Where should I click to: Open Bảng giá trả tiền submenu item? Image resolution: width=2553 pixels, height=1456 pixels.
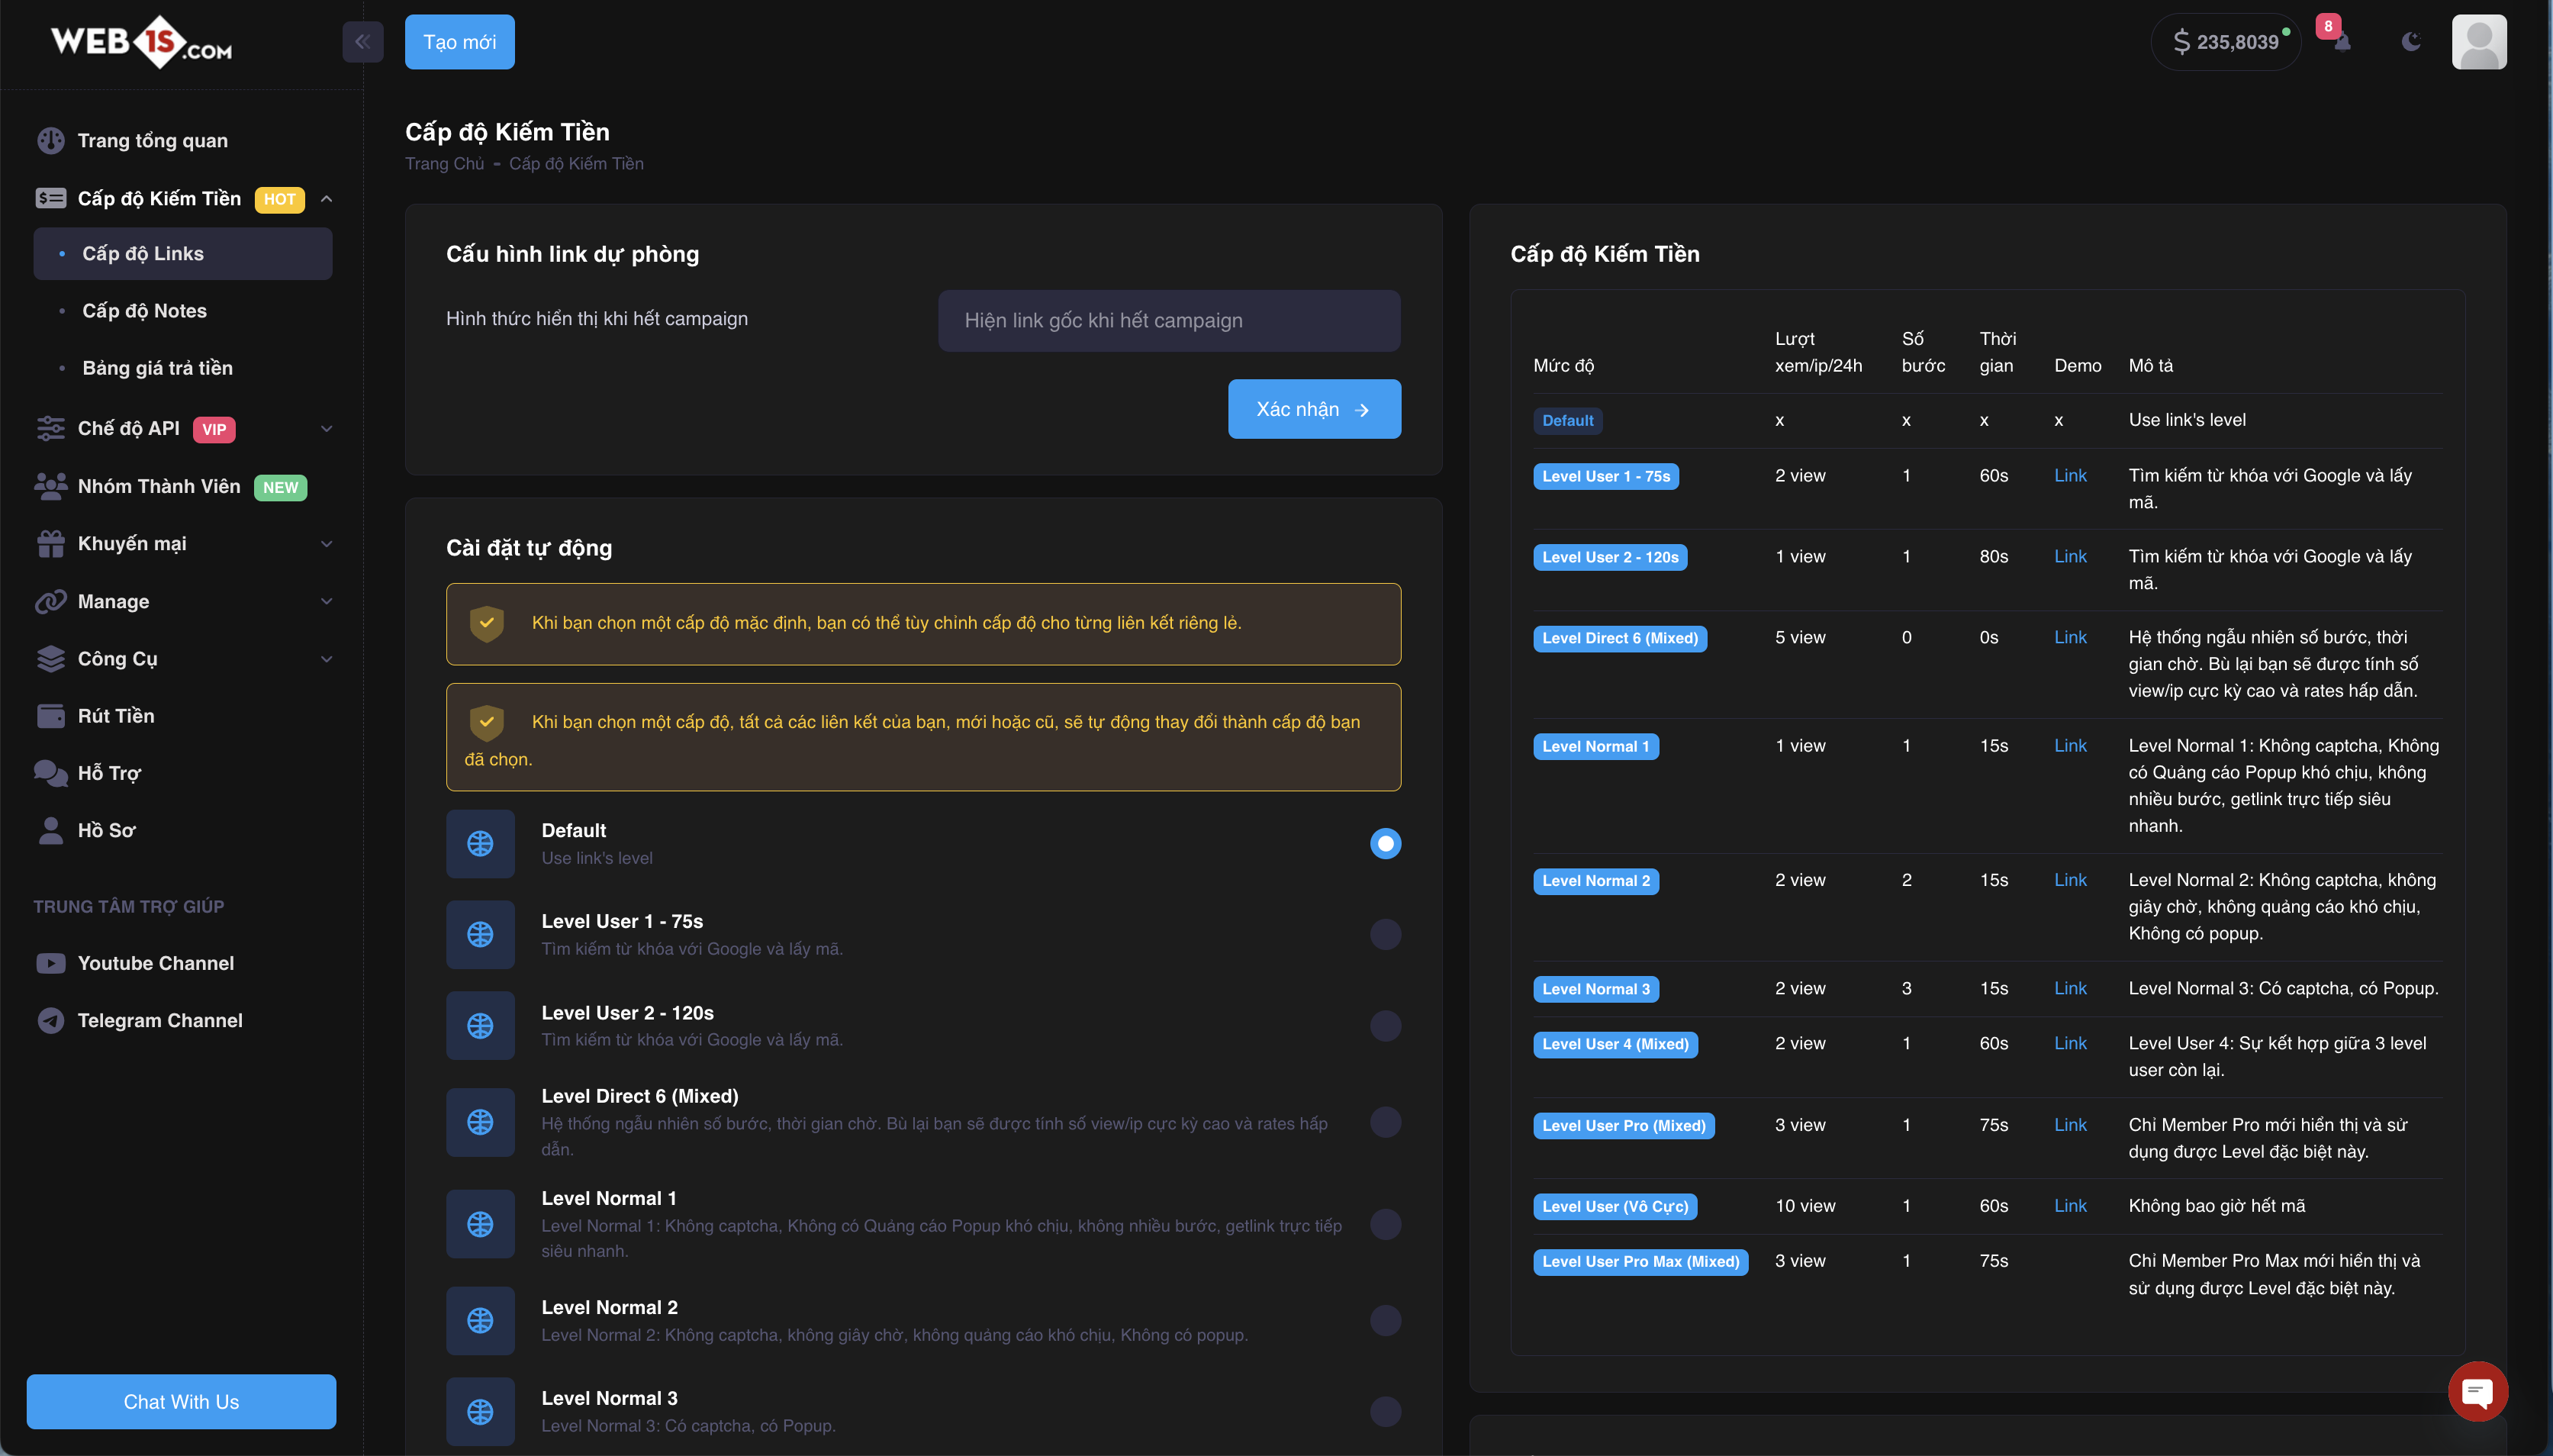click(183, 368)
